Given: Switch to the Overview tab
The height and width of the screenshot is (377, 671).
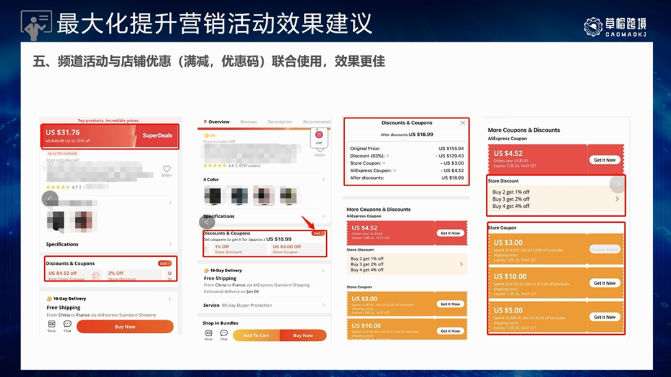Looking at the screenshot, I should click(219, 122).
